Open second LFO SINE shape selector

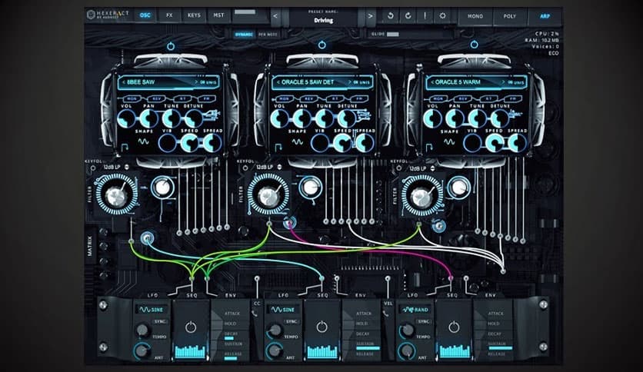[x=283, y=310]
